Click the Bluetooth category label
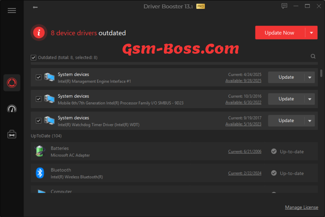325x217 pixels. pyautogui.click(x=61, y=170)
